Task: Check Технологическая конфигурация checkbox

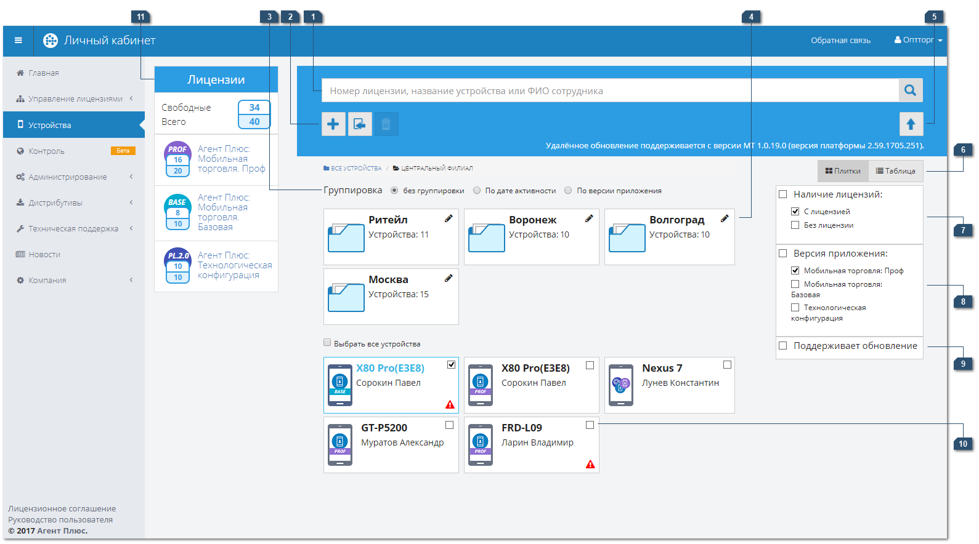Action: 795,308
